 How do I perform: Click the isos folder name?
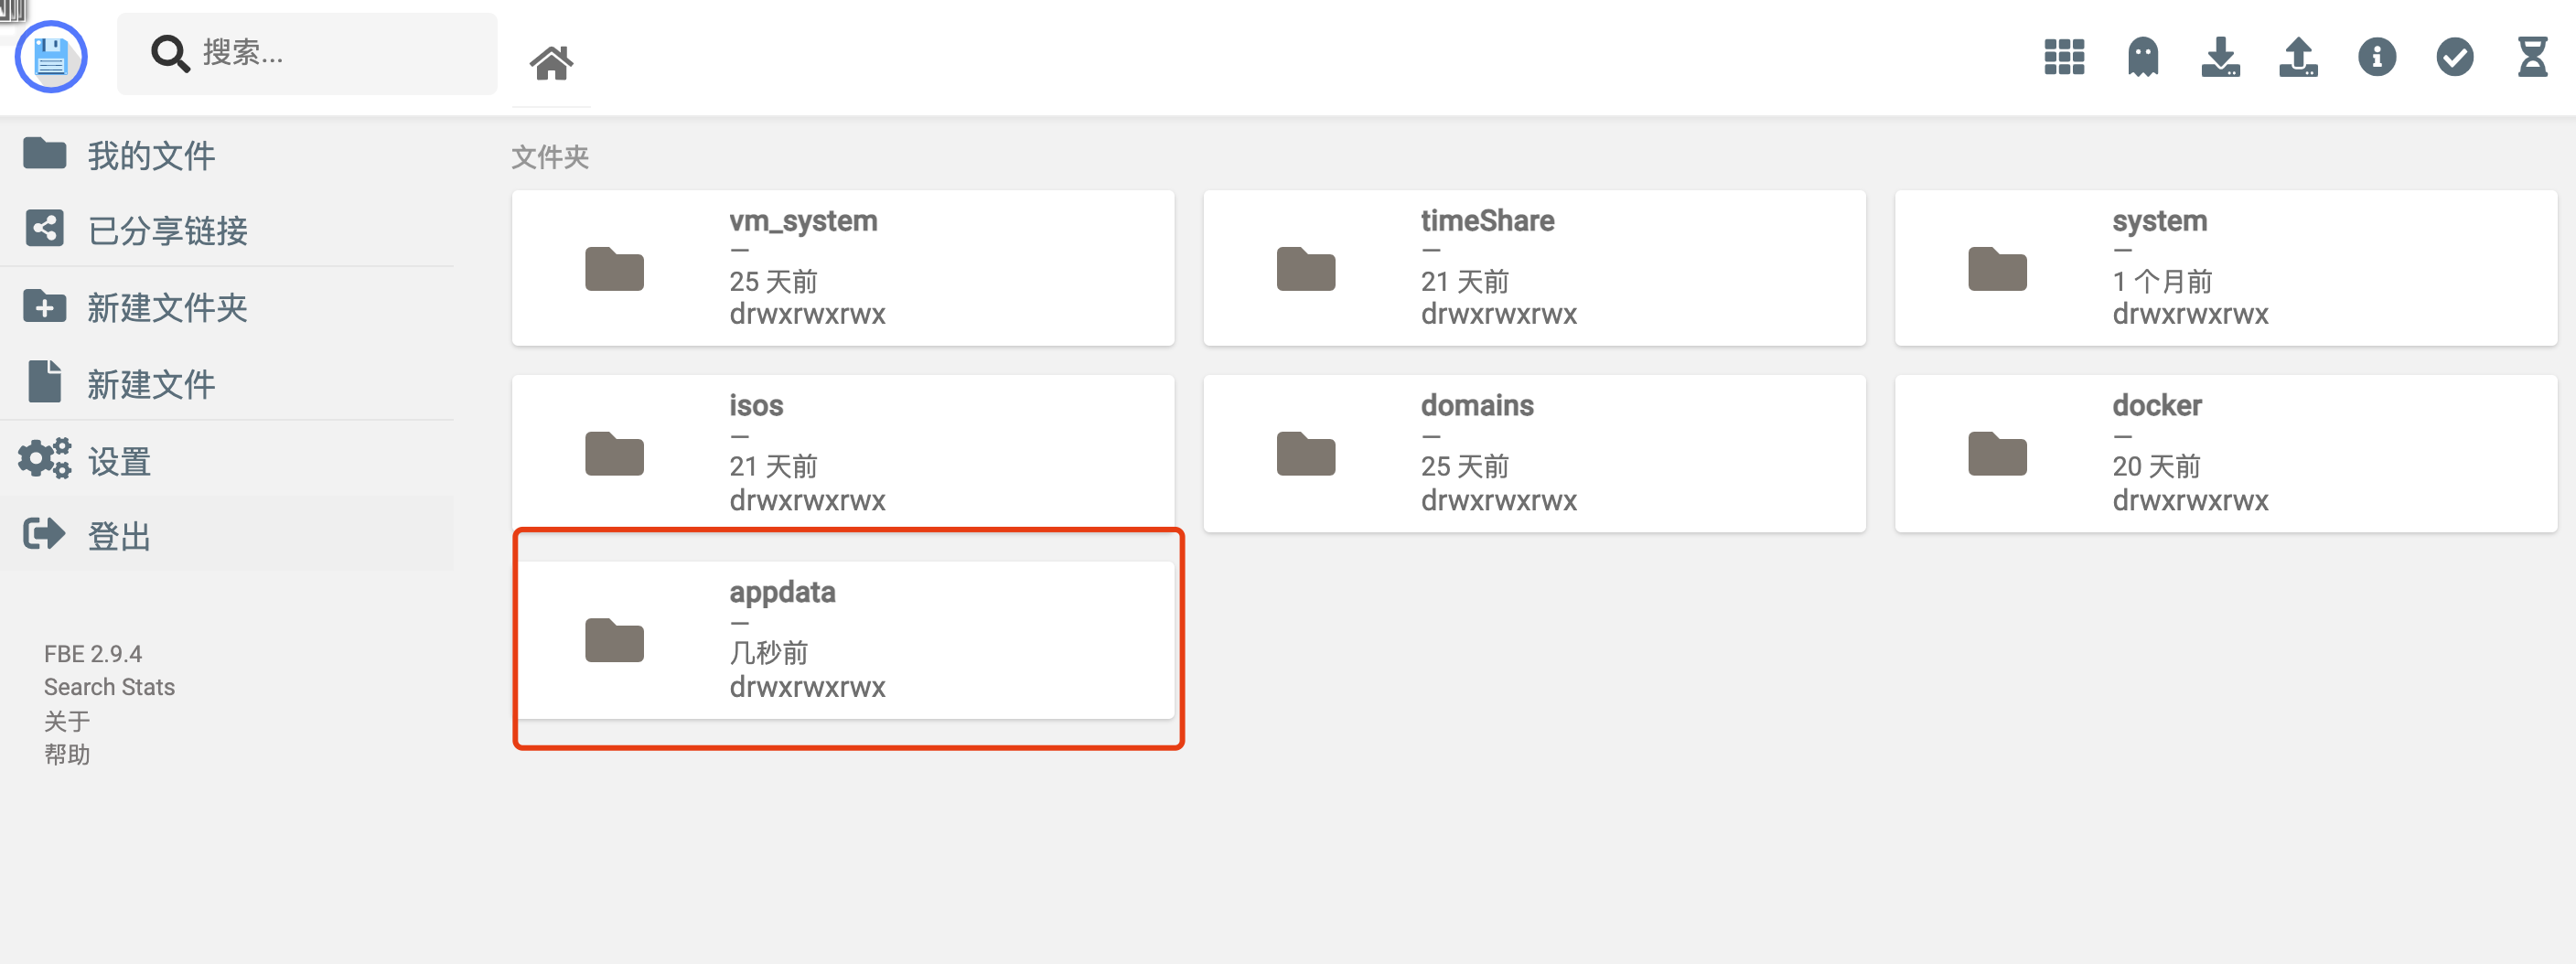pos(756,405)
